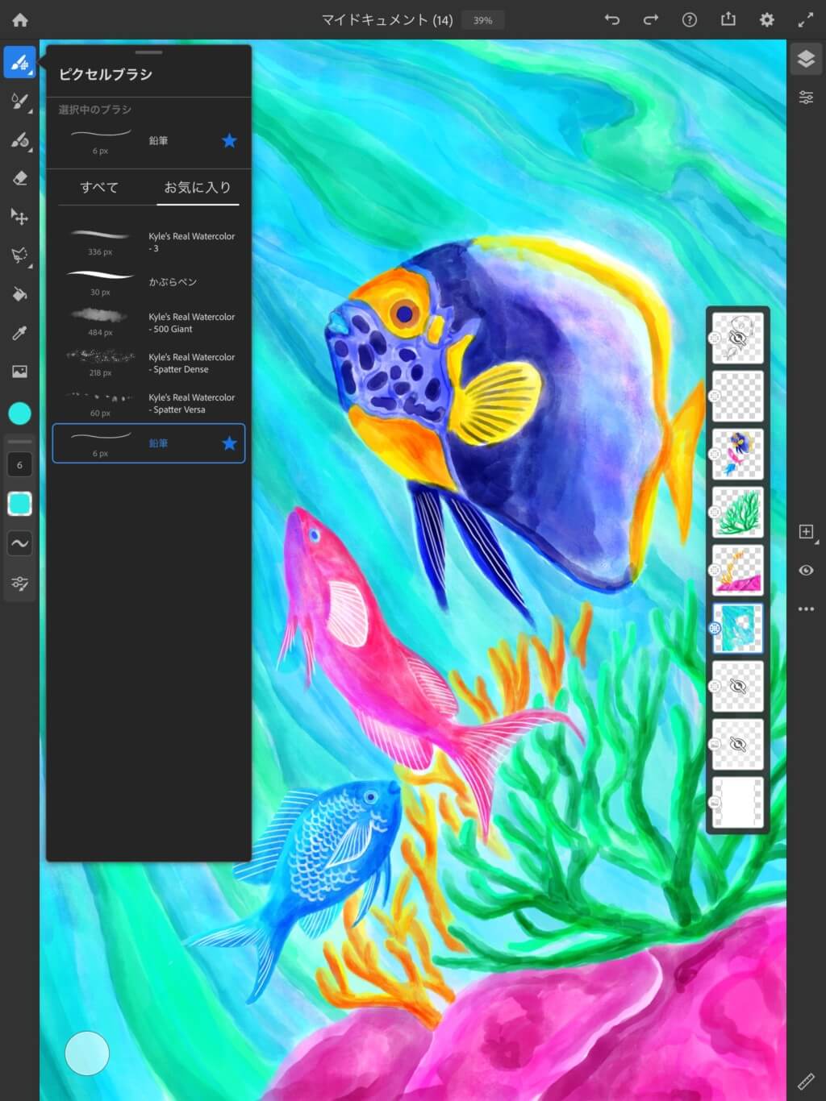This screenshot has width=826, height=1101.
Task: Open app settings gear
Action: 767,20
